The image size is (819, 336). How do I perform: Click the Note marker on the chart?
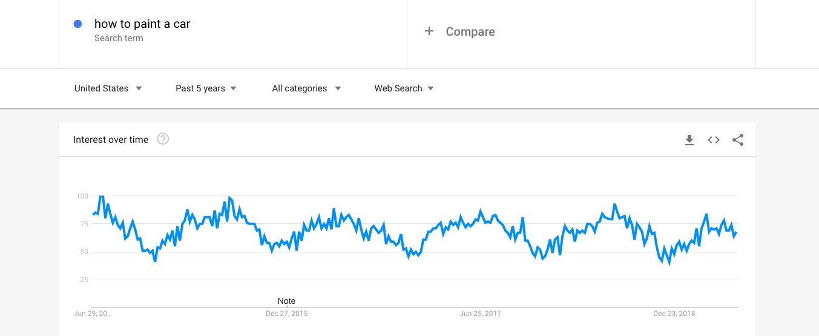[286, 301]
